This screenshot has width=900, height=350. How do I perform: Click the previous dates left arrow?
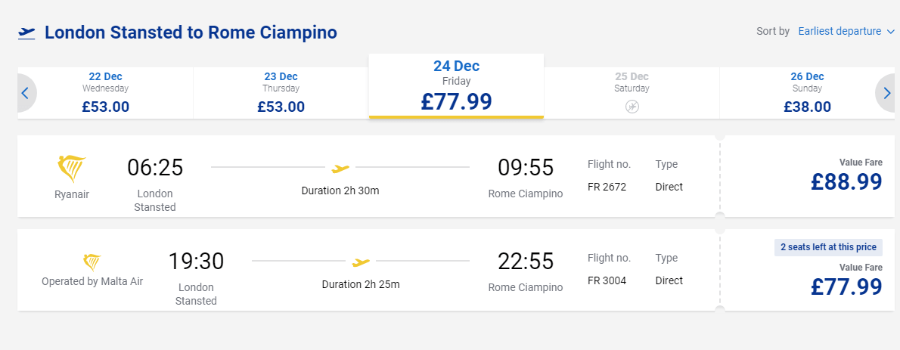25,93
